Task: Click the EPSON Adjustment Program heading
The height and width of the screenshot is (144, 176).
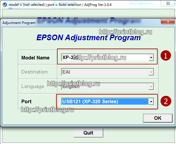Action: tap(88, 38)
